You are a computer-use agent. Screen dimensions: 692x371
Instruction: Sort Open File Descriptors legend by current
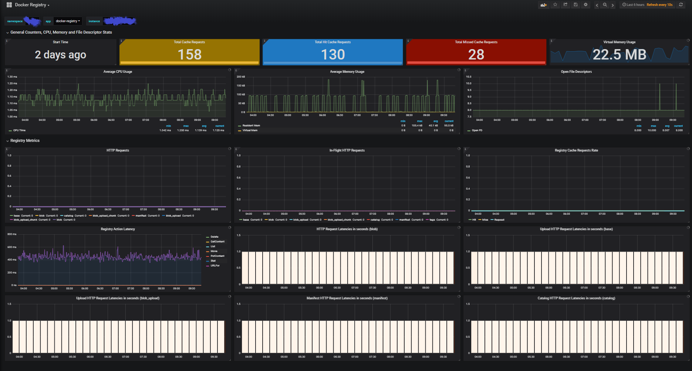click(678, 126)
